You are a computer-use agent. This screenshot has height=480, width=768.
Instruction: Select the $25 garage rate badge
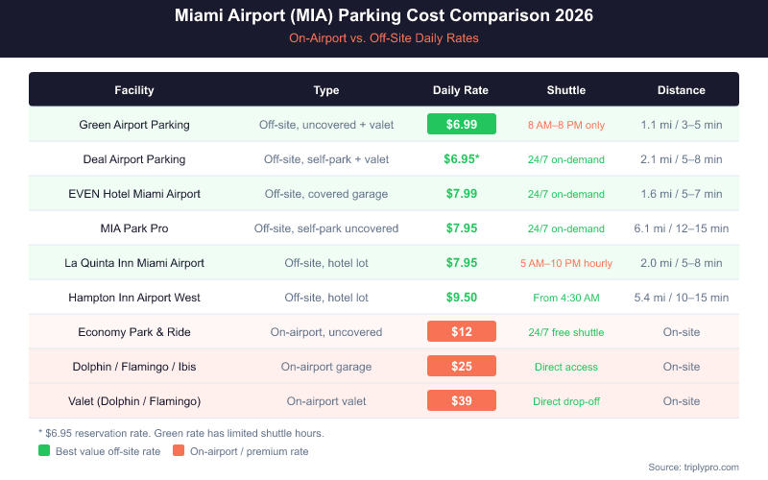coord(461,366)
